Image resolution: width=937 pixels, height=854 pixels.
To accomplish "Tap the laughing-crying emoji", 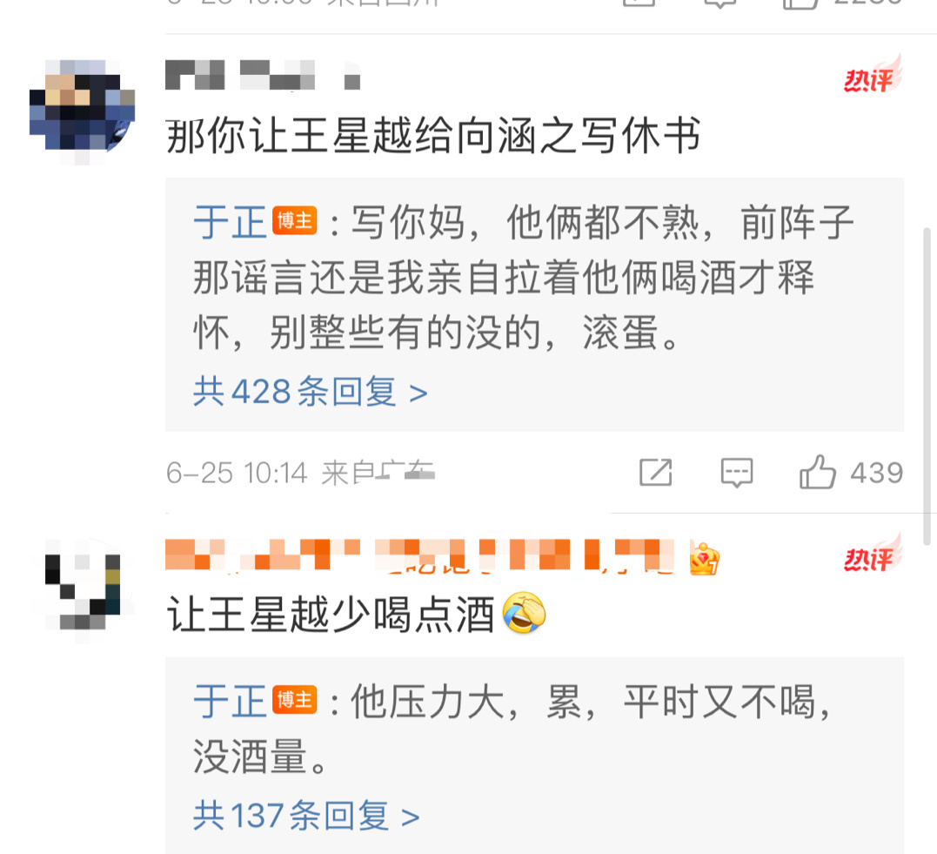I will (x=524, y=614).
